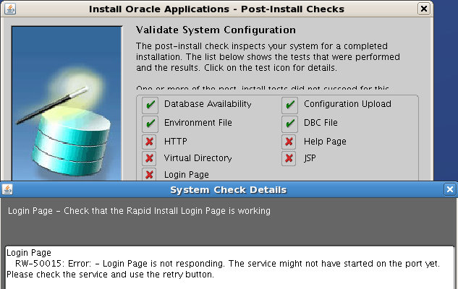The image size is (458, 289).
Task: Close the Install Oracle Applications window
Action: (423, 9)
